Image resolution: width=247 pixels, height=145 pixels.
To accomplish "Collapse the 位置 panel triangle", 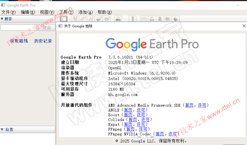I will point(2,130).
